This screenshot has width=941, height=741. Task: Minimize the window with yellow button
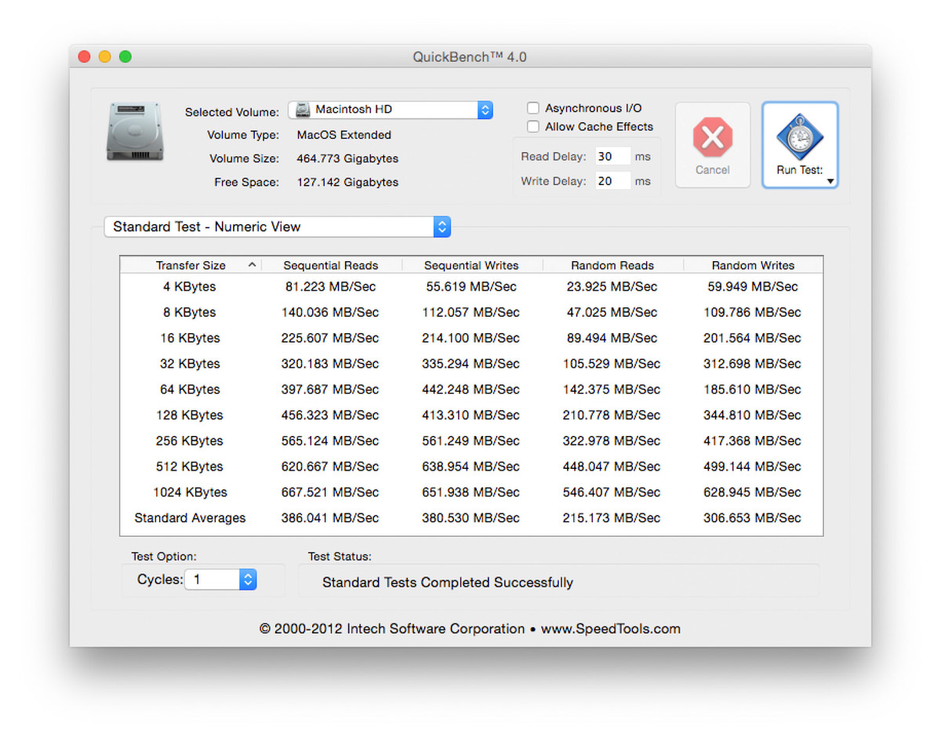(105, 56)
